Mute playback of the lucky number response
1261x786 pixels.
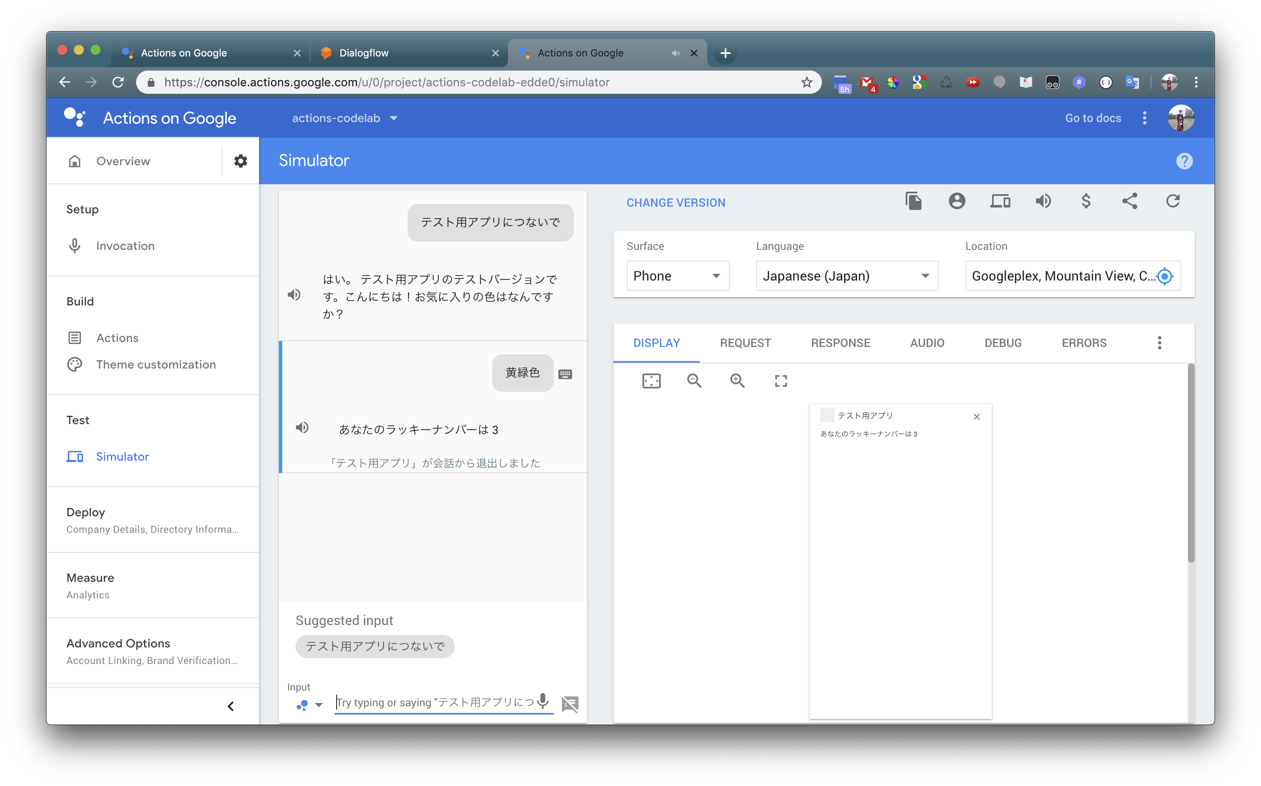click(303, 427)
